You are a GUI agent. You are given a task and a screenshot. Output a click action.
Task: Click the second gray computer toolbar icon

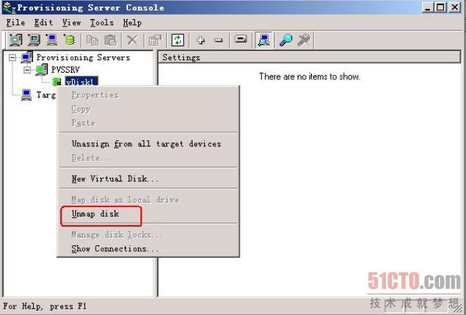tap(34, 40)
